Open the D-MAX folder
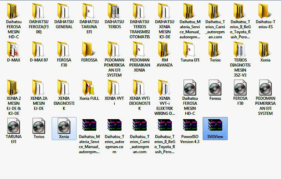The height and width of the screenshot is (179, 281). pos(14,52)
